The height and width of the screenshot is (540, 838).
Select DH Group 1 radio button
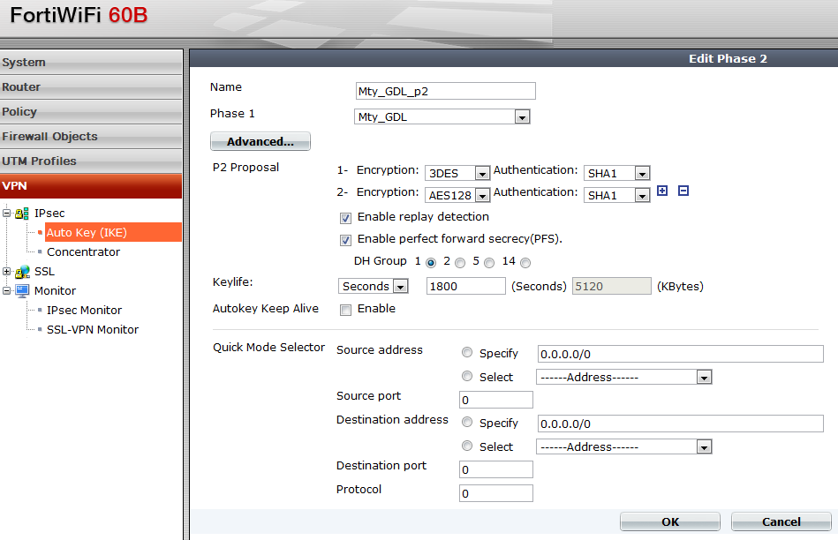click(x=431, y=262)
